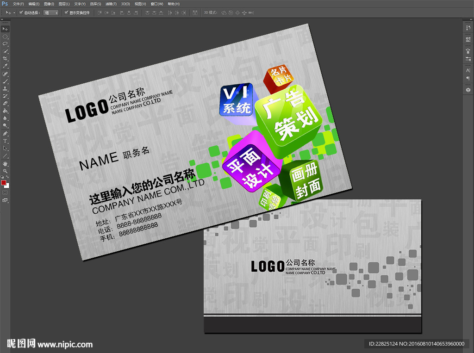Select the Move tool in the toolbox
Viewport: 474px width, 353px height.
[x=5, y=29]
